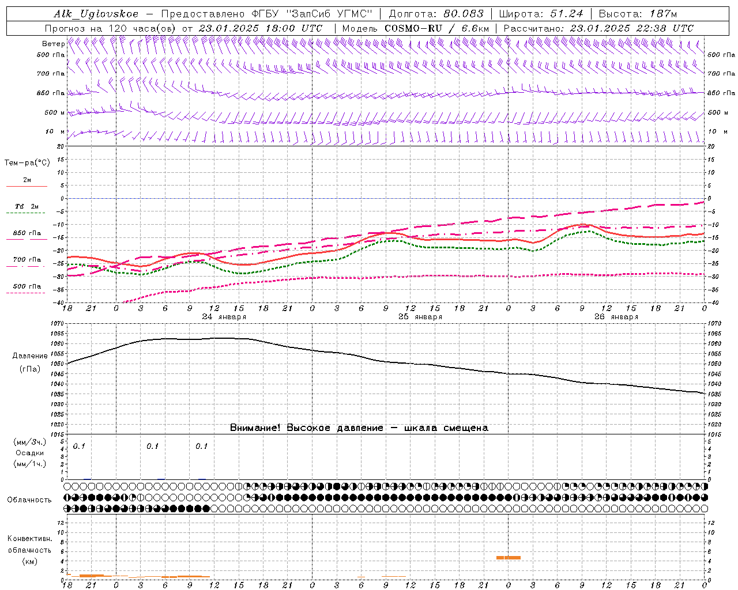Screen dimensions: 738x590
Task: Click the 1015 tick on the left pressure axis
Action: 58,434
